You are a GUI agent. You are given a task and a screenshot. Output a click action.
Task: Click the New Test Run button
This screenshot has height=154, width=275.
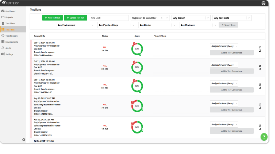[x=52, y=18]
